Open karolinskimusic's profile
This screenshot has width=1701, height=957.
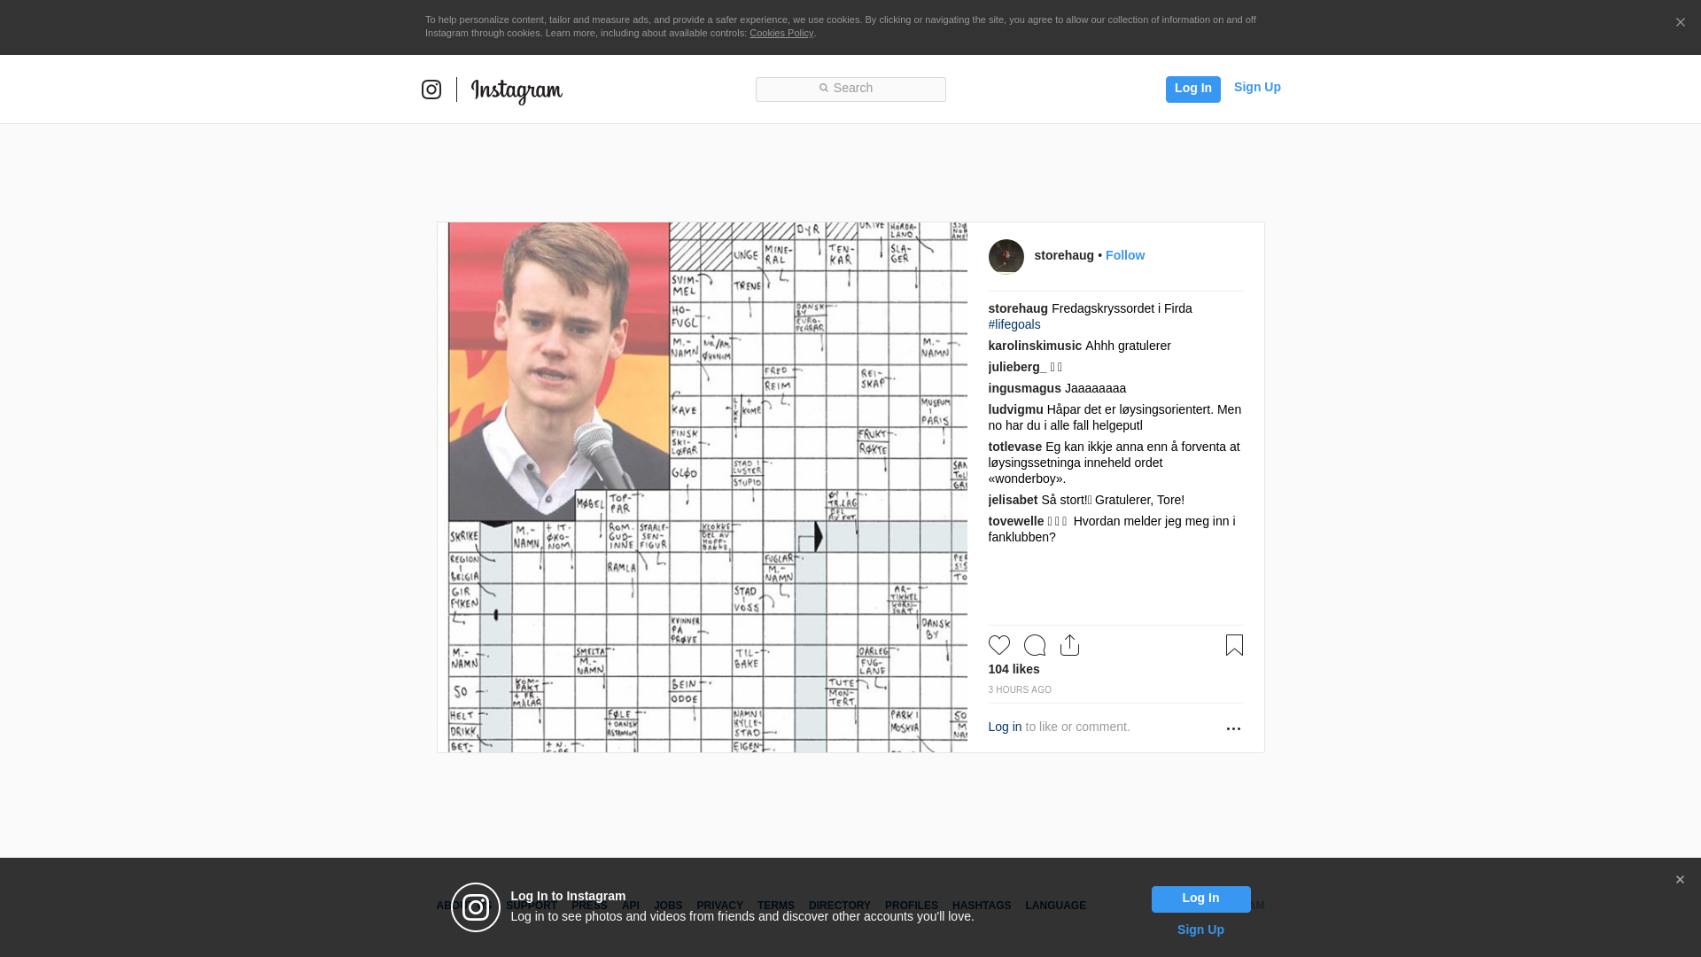tap(1035, 346)
